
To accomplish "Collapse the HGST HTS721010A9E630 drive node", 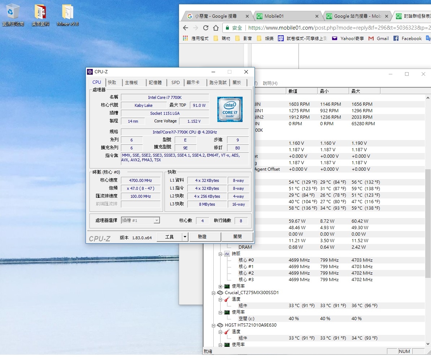I will [x=214, y=326].
